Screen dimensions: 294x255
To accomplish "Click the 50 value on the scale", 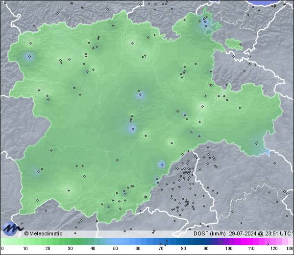I will 115,249.
